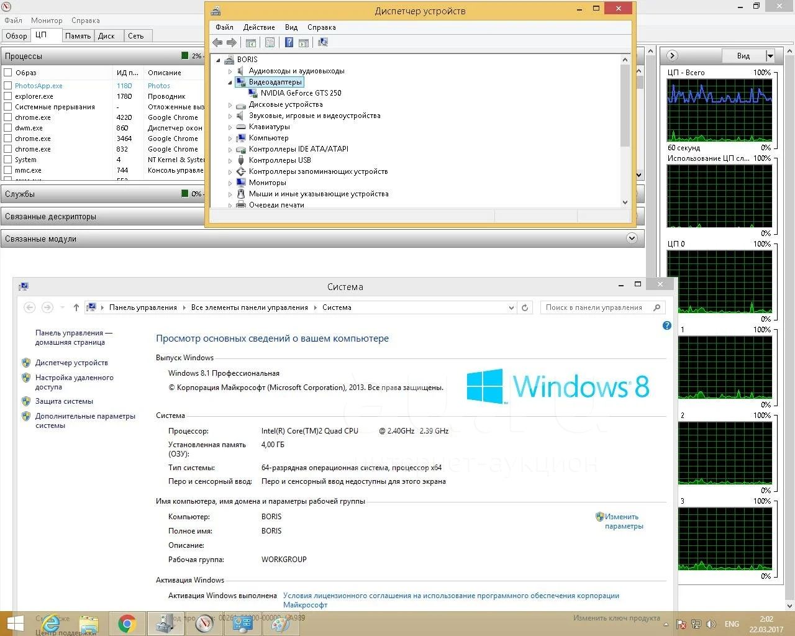Click the Up arrow in Система navigation bar
This screenshot has width=795, height=636.
(76, 307)
